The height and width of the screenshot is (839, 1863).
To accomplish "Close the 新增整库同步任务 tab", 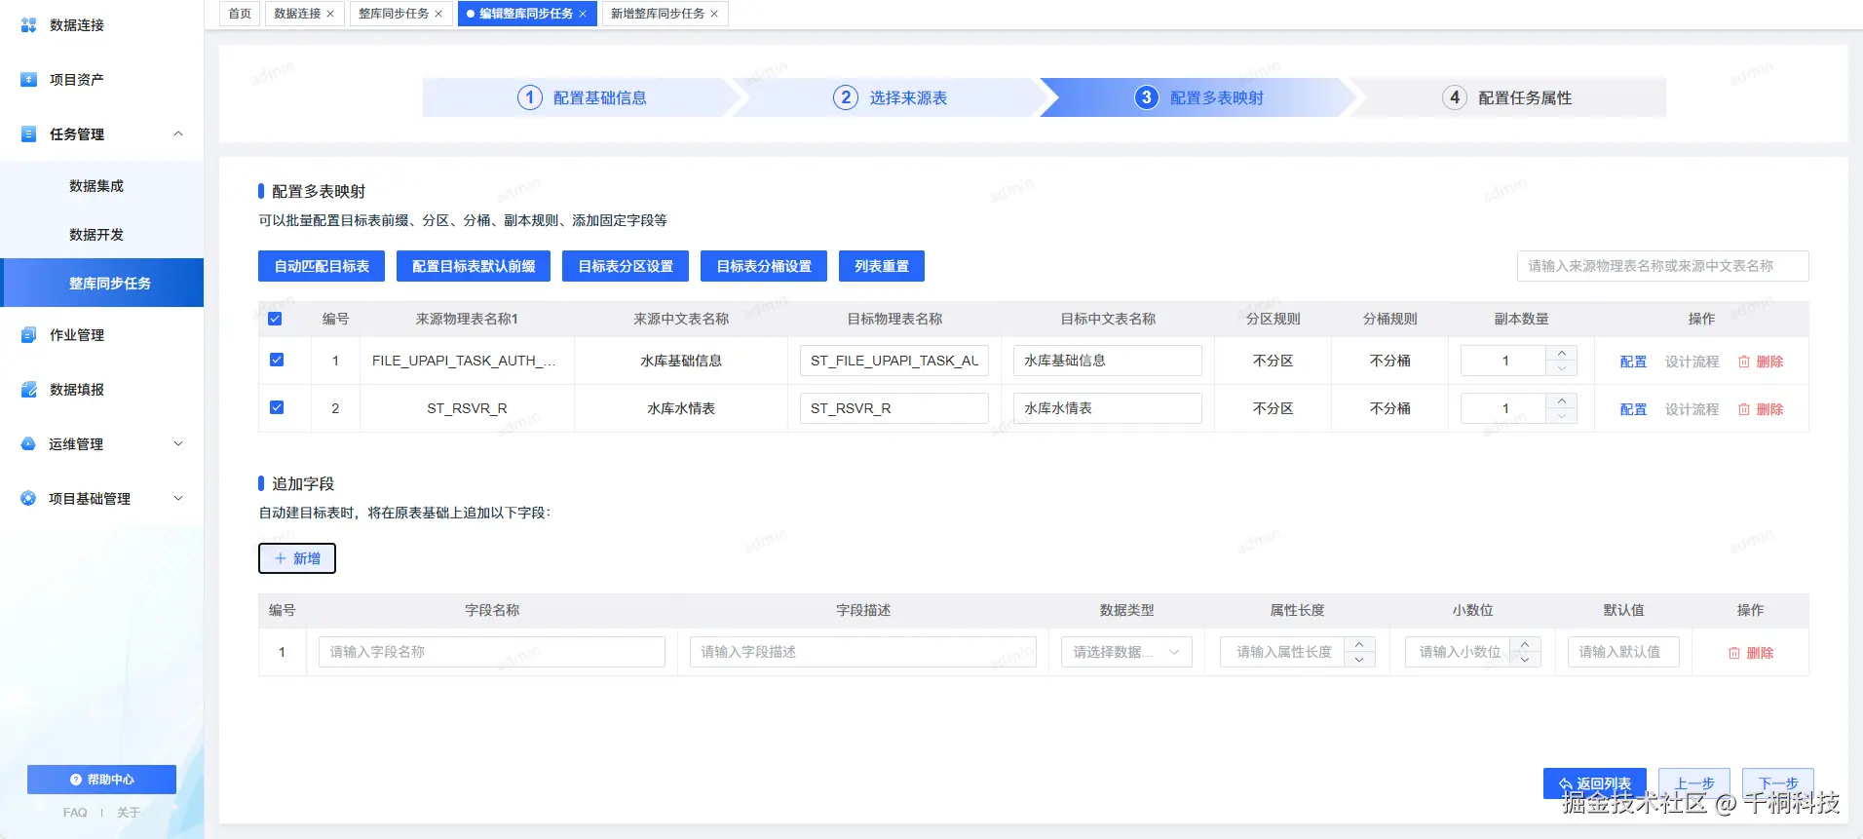I will click(714, 14).
